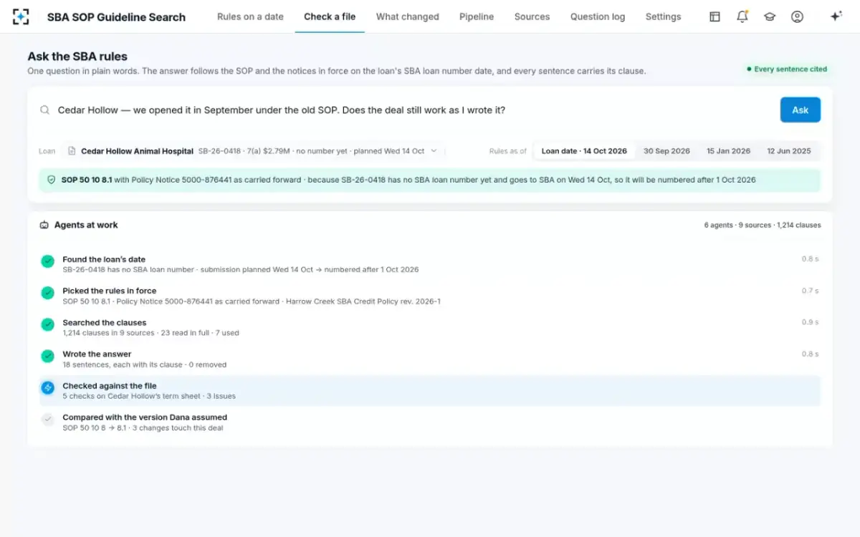The image size is (860, 537).
Task: Go to the Rules on a date tab
Action: point(250,16)
